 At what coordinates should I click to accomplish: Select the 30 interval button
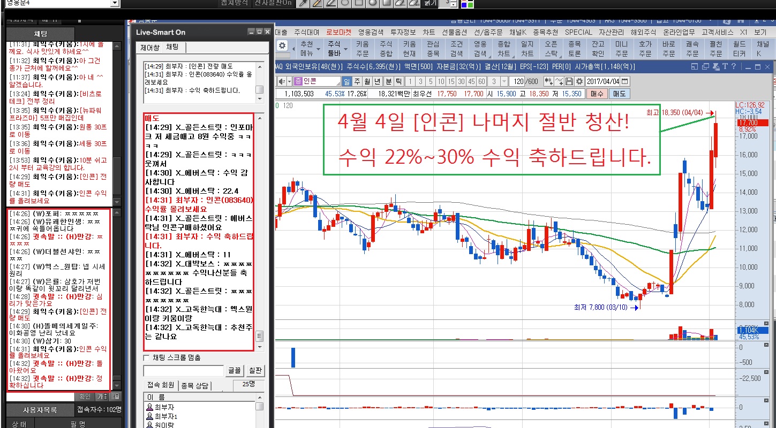[461, 81]
